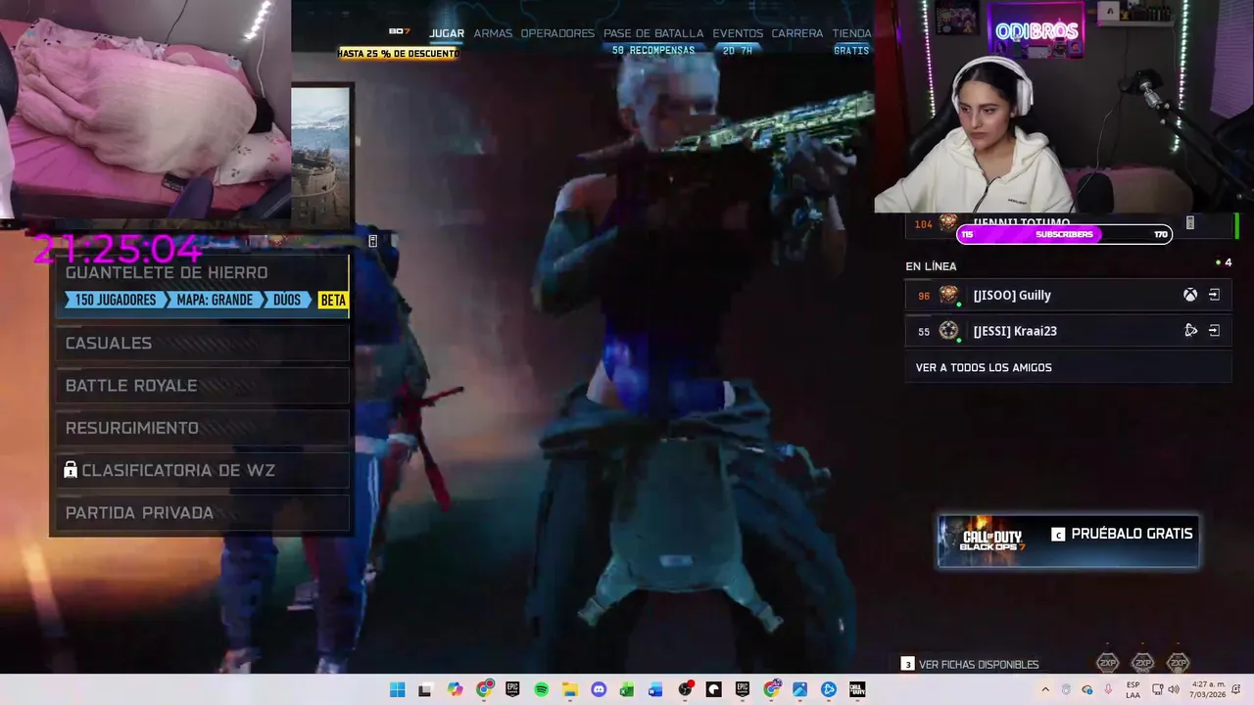Click GRATIS label under Tienda
Image resolution: width=1254 pixels, height=705 pixels.
point(851,50)
